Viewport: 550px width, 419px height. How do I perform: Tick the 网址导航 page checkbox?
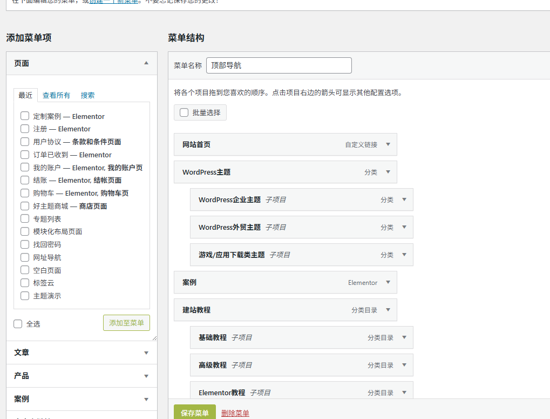pos(25,257)
